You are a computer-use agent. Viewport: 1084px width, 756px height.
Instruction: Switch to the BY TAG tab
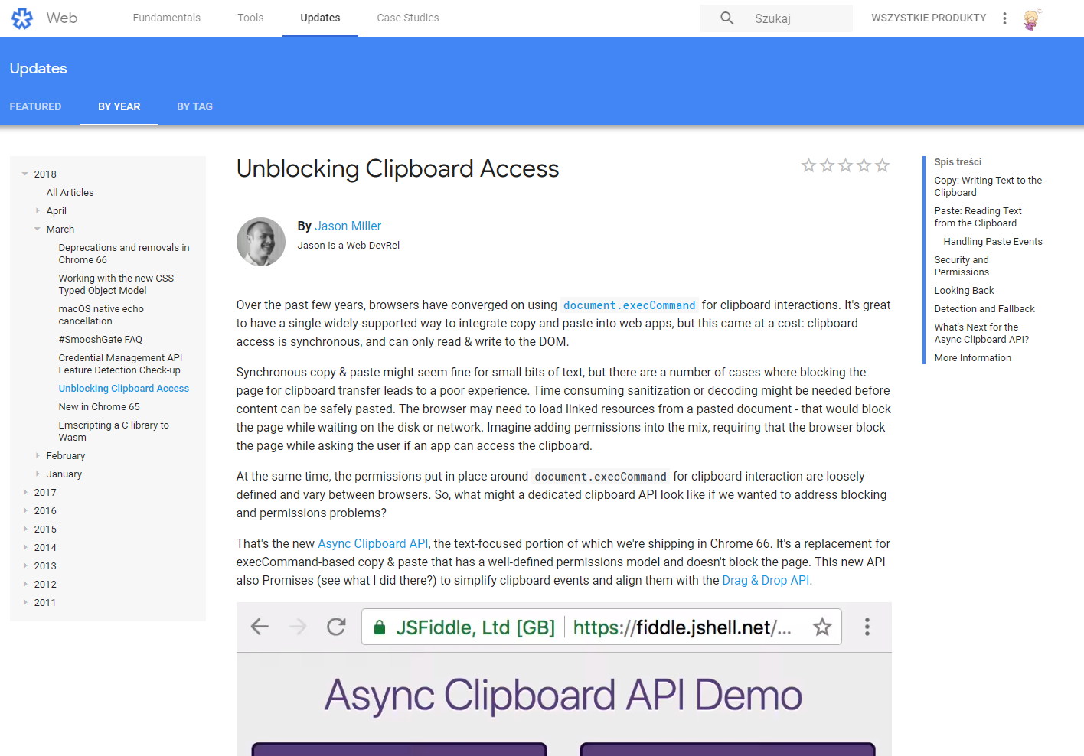tap(194, 106)
